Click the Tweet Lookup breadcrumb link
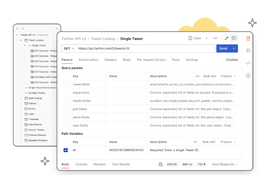This screenshot has width=267, height=175. (x=103, y=39)
